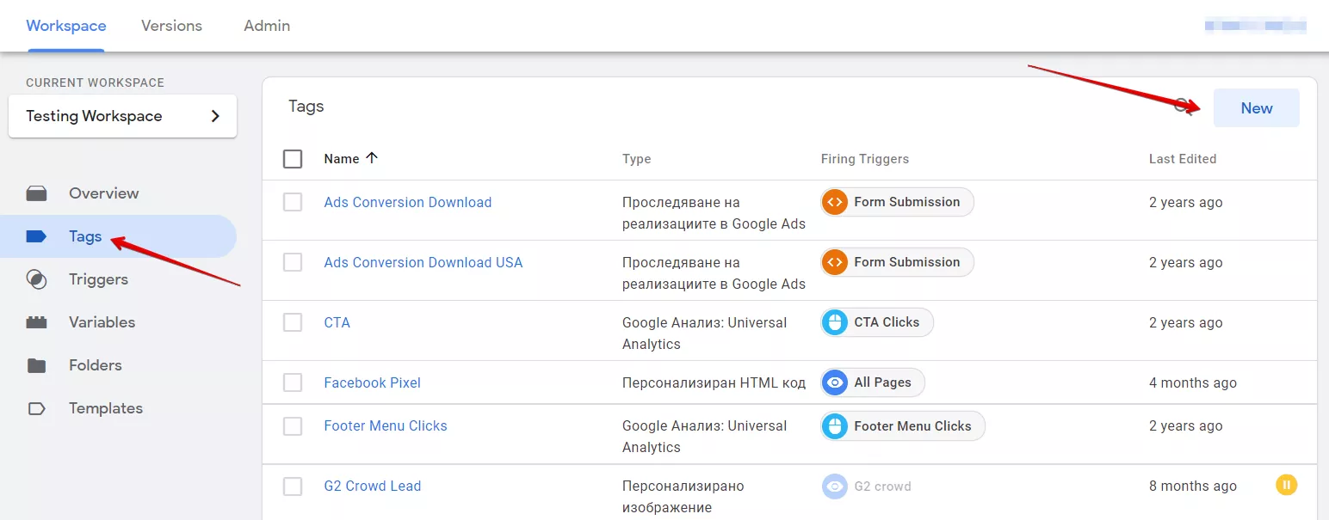
Task: Go to Templates in the sidebar
Action: click(118, 408)
